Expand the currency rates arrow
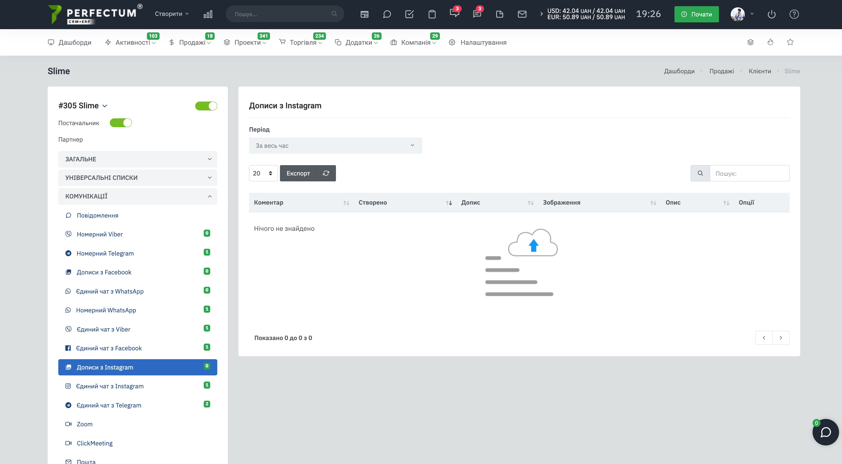The image size is (842, 464). point(541,14)
